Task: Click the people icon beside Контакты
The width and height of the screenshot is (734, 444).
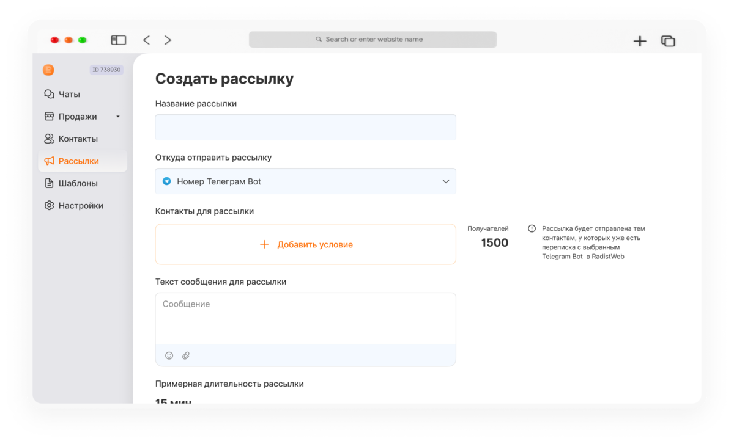Action: point(49,139)
